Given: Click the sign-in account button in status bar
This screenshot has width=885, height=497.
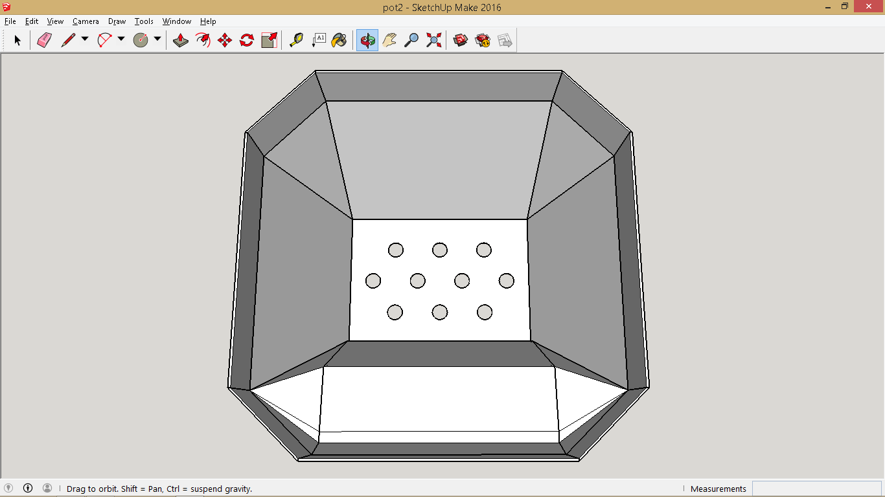Looking at the screenshot, I should 46,489.
